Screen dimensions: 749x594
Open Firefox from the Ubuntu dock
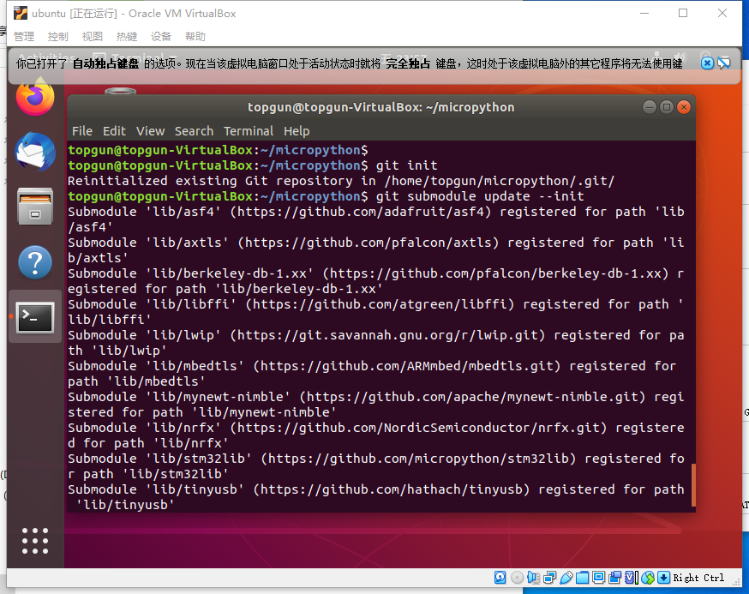click(x=35, y=97)
